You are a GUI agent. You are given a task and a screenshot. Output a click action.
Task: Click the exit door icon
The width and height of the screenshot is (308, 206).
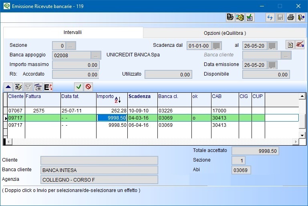(x=301, y=17)
